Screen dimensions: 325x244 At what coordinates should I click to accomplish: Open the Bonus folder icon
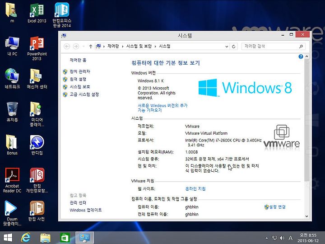point(12,145)
